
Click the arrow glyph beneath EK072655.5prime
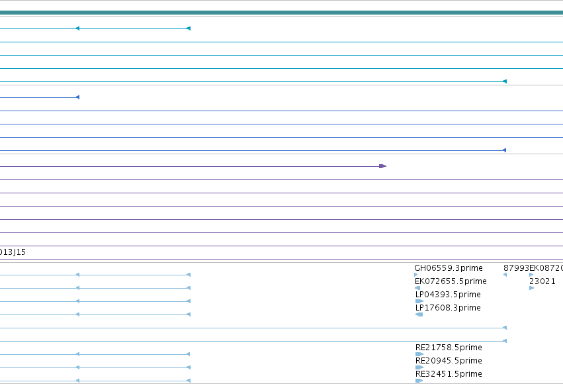click(417, 288)
